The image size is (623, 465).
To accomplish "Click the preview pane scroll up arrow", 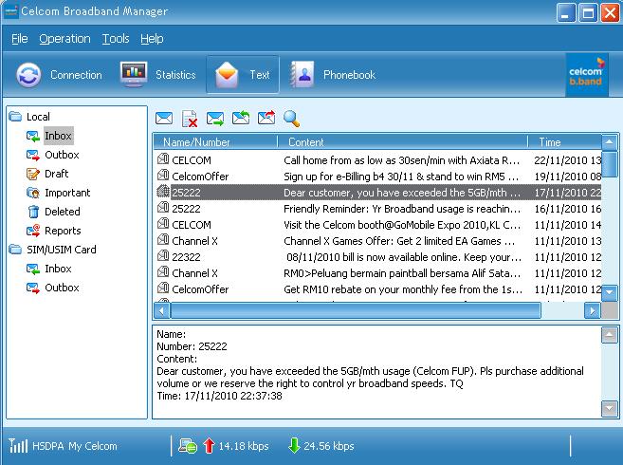I will pos(609,335).
